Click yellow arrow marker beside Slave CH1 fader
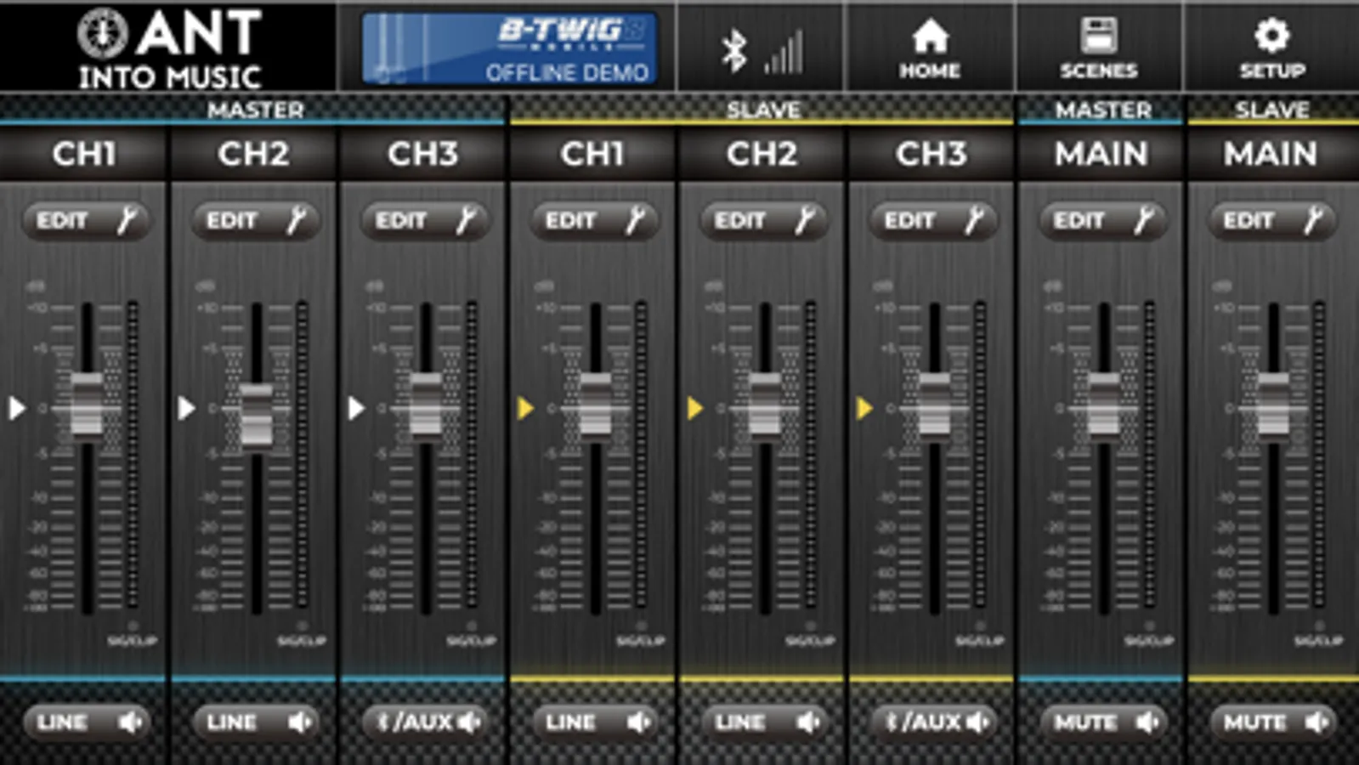 pos(525,408)
